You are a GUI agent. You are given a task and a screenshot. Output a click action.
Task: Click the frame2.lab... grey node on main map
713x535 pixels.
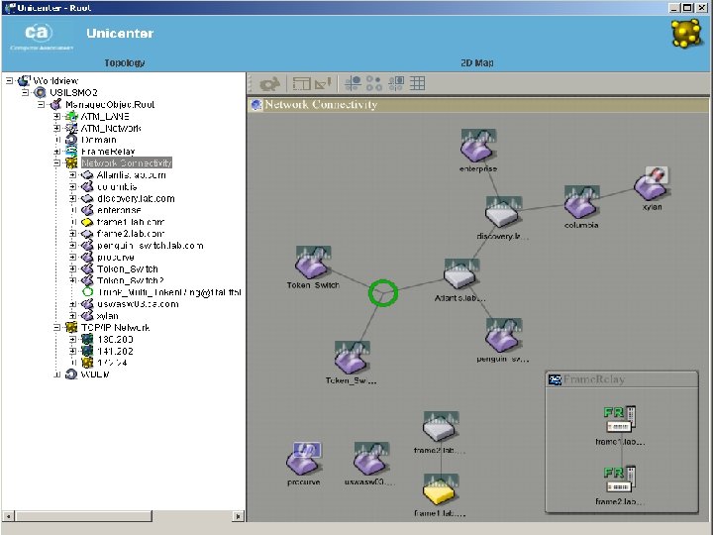pyautogui.click(x=440, y=428)
